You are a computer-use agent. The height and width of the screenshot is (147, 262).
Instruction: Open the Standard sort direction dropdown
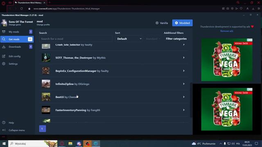point(153,39)
